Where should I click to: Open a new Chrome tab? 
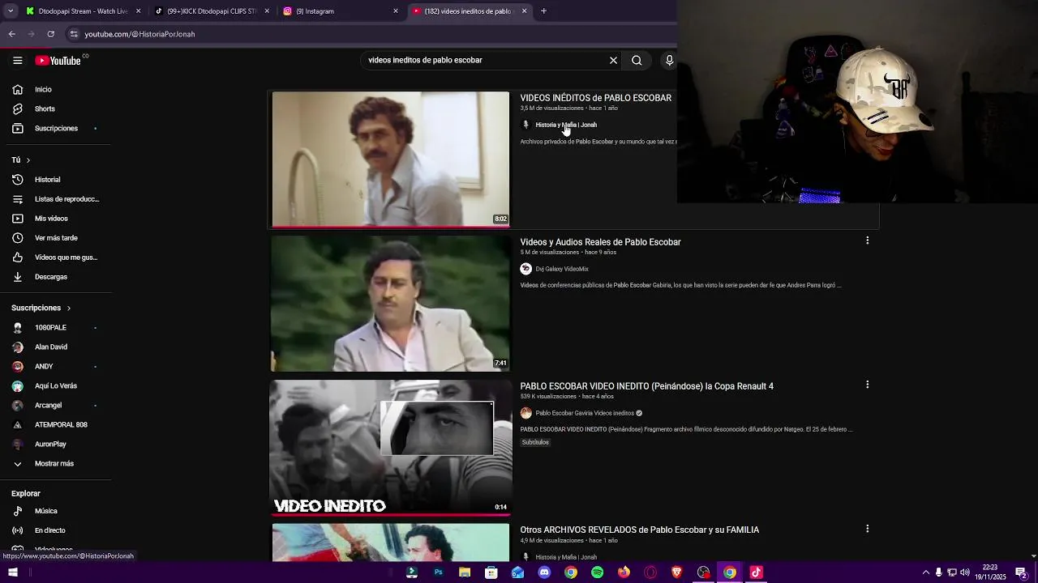point(543,11)
